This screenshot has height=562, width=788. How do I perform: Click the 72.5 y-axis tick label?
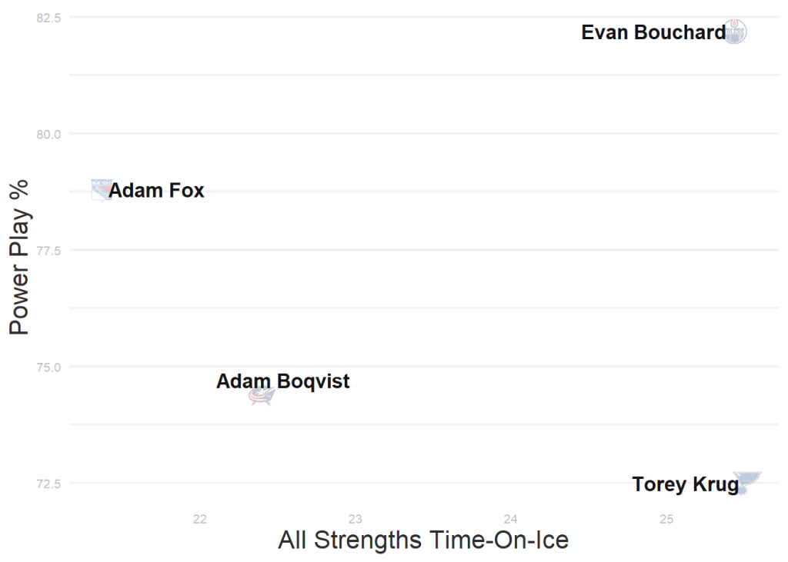point(49,483)
